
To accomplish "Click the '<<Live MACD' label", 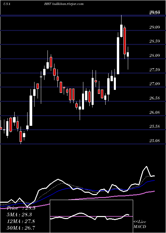I will 140,224.
